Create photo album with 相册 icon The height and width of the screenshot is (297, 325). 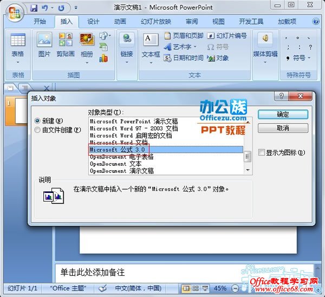coord(87,40)
